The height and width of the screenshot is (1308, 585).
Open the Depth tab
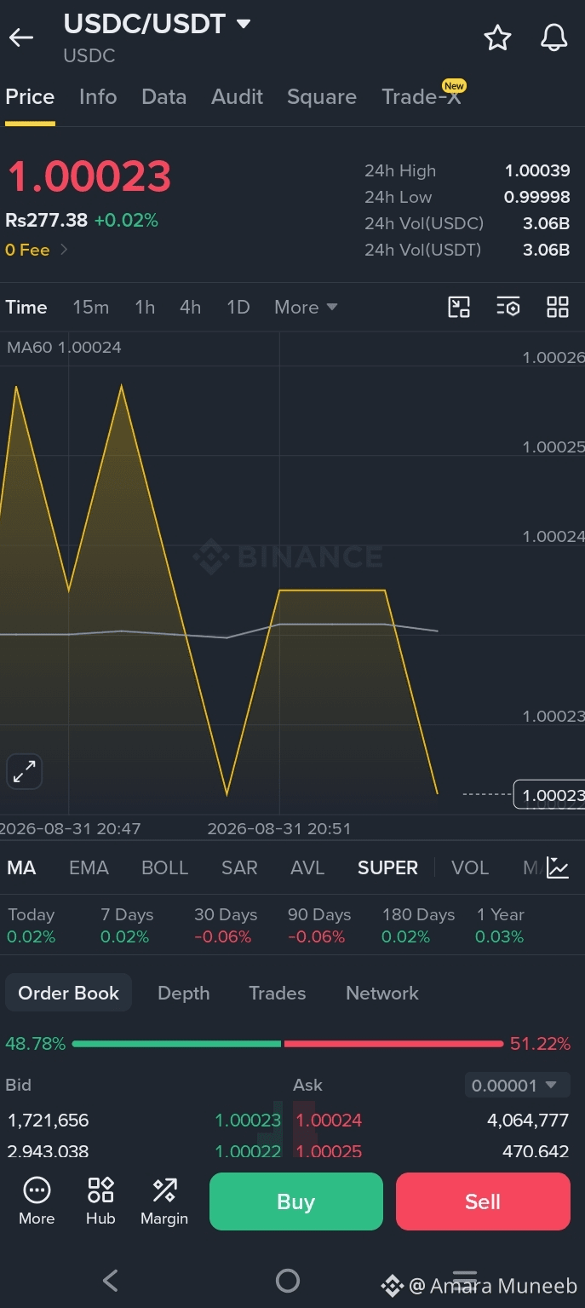tap(184, 994)
